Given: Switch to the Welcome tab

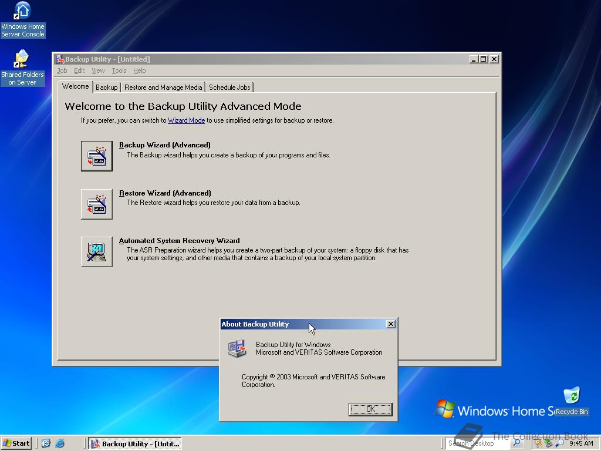Looking at the screenshot, I should (x=76, y=87).
